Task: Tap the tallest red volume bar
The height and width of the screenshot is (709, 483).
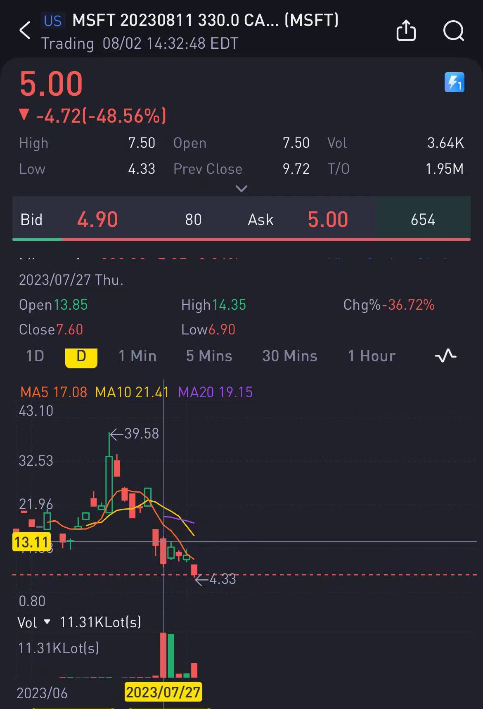Action: tap(163, 655)
